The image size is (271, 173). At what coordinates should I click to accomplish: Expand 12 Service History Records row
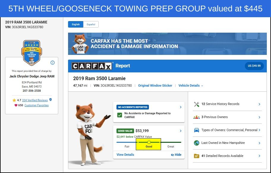pyautogui.click(x=227, y=104)
